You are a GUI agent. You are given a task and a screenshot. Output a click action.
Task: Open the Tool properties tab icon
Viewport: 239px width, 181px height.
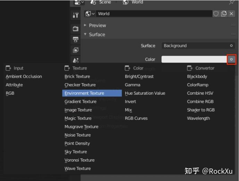tap(76, 15)
